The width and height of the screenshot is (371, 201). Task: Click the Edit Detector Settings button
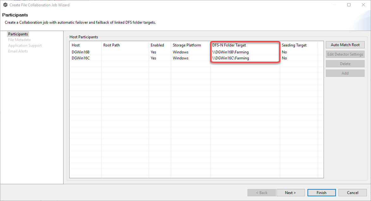coord(345,54)
